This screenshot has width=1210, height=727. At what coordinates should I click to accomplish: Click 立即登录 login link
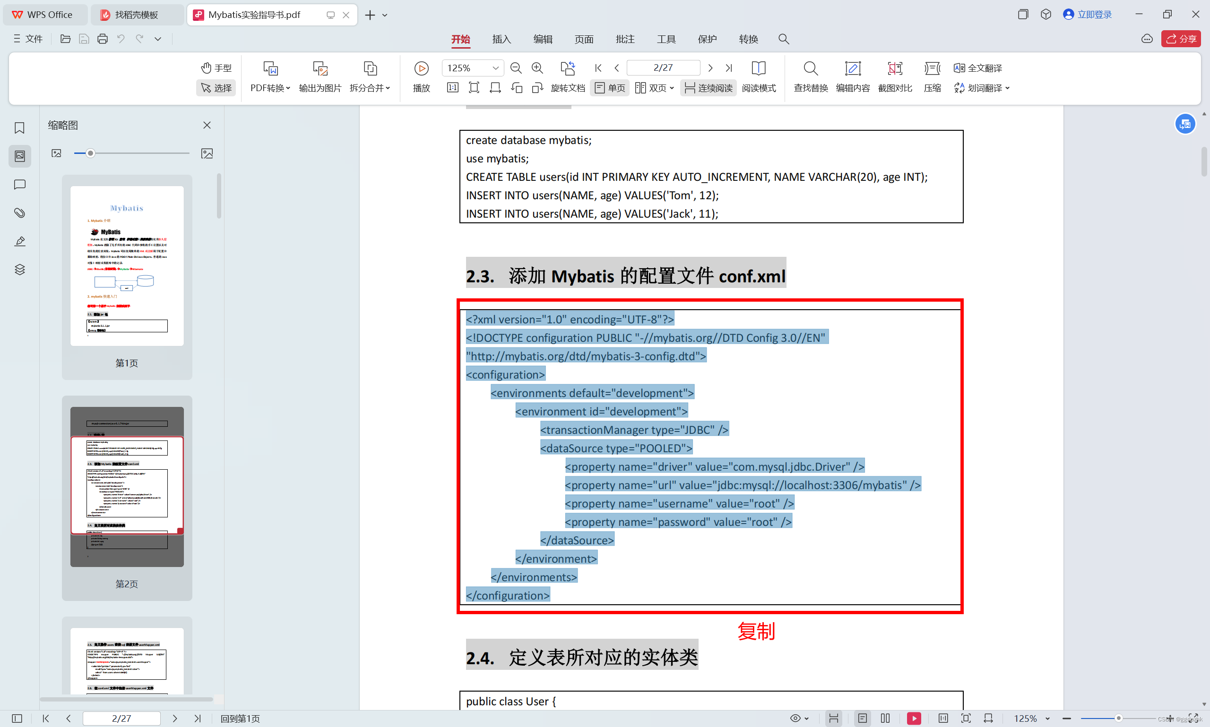(x=1088, y=14)
